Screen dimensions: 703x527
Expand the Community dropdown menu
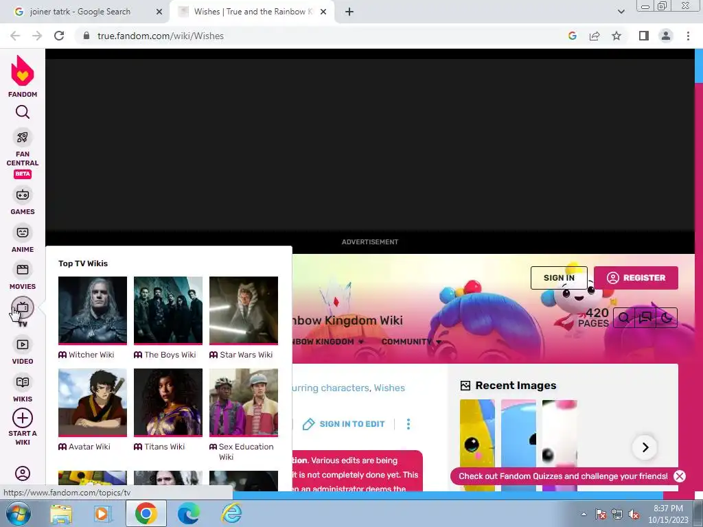pyautogui.click(x=411, y=342)
